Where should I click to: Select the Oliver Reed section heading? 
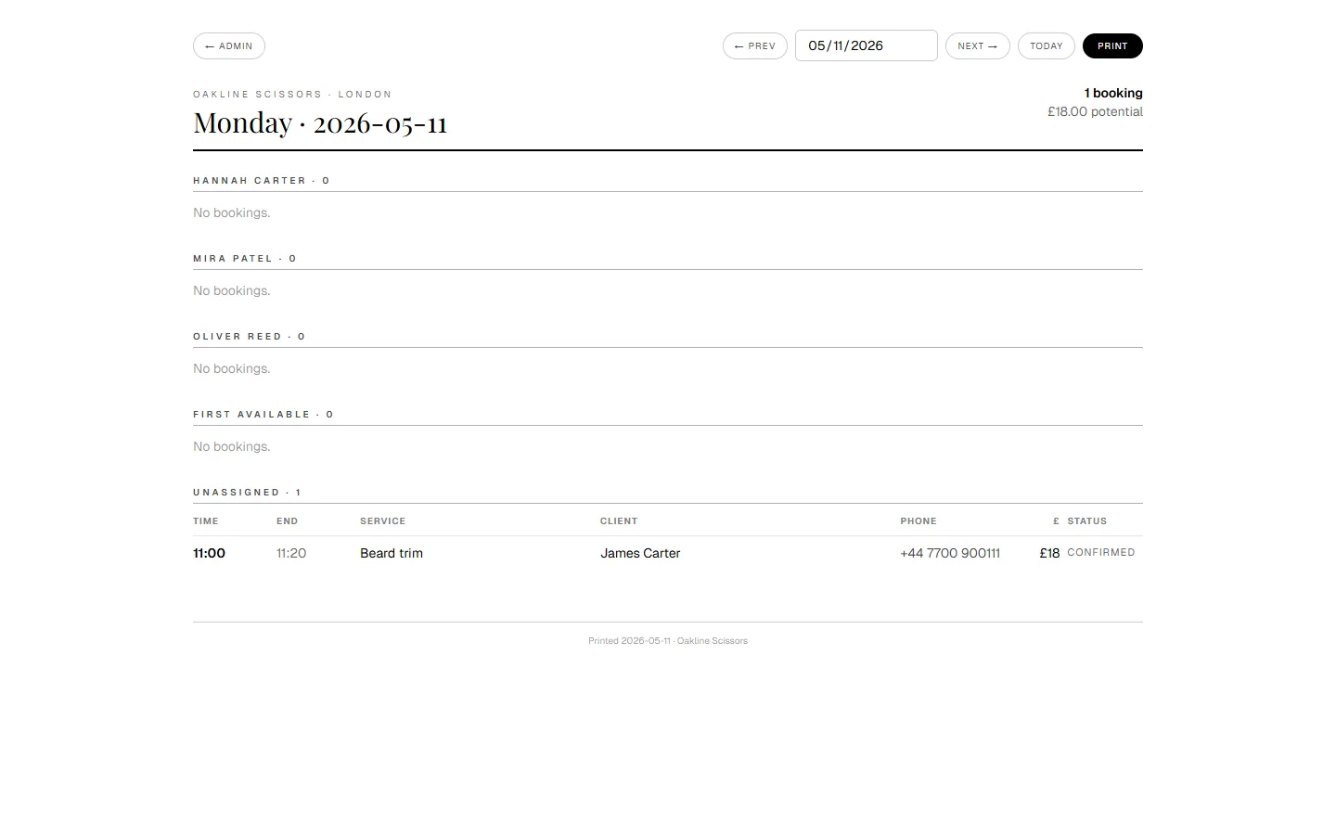tap(250, 337)
